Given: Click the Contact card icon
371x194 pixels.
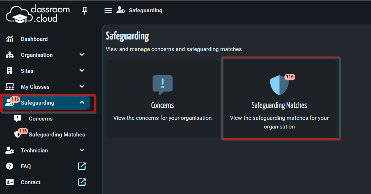Looking at the screenshot, I should (9, 182).
